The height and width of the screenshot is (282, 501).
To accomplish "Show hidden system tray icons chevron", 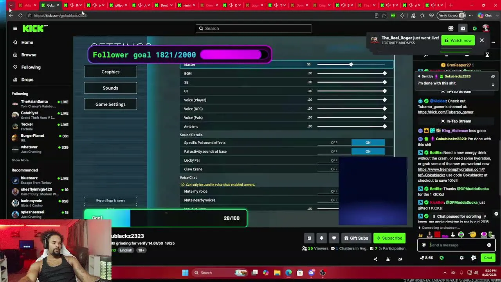I will (x=445, y=273).
